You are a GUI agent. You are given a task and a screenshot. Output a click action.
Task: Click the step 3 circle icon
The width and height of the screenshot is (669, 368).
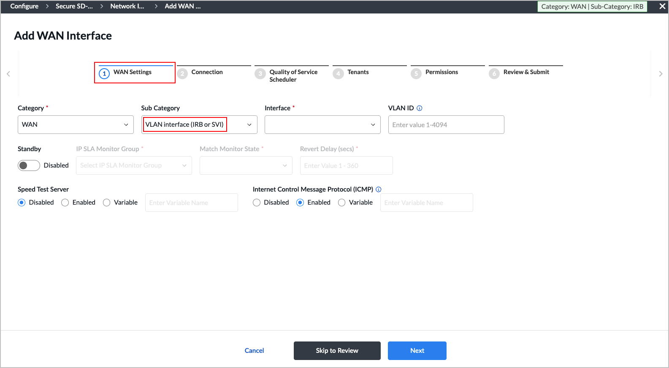pos(260,74)
